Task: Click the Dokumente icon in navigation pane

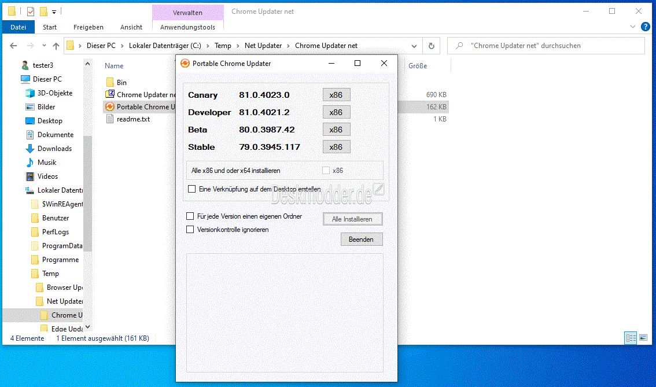Action: [30, 135]
